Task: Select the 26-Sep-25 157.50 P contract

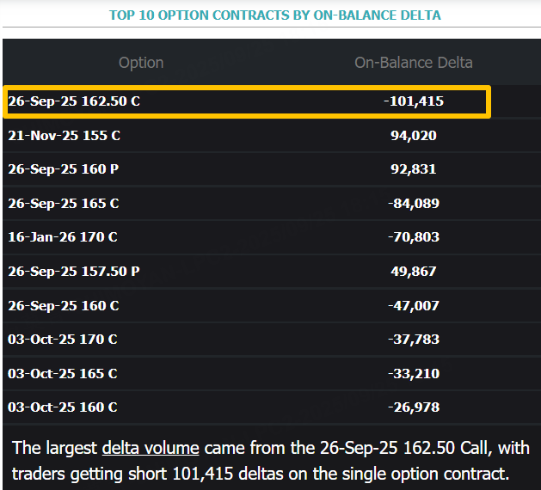Action: tap(74, 272)
